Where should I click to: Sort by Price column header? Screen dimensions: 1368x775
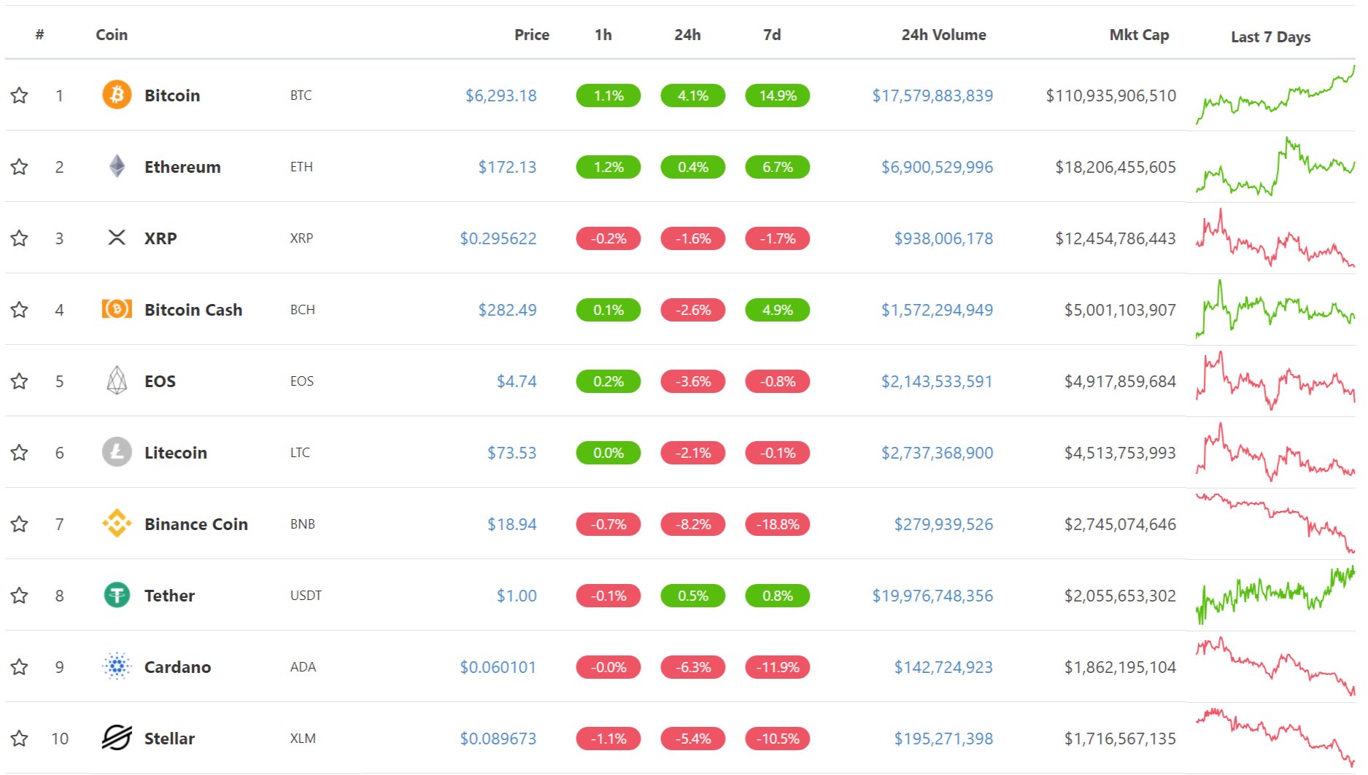coord(532,34)
